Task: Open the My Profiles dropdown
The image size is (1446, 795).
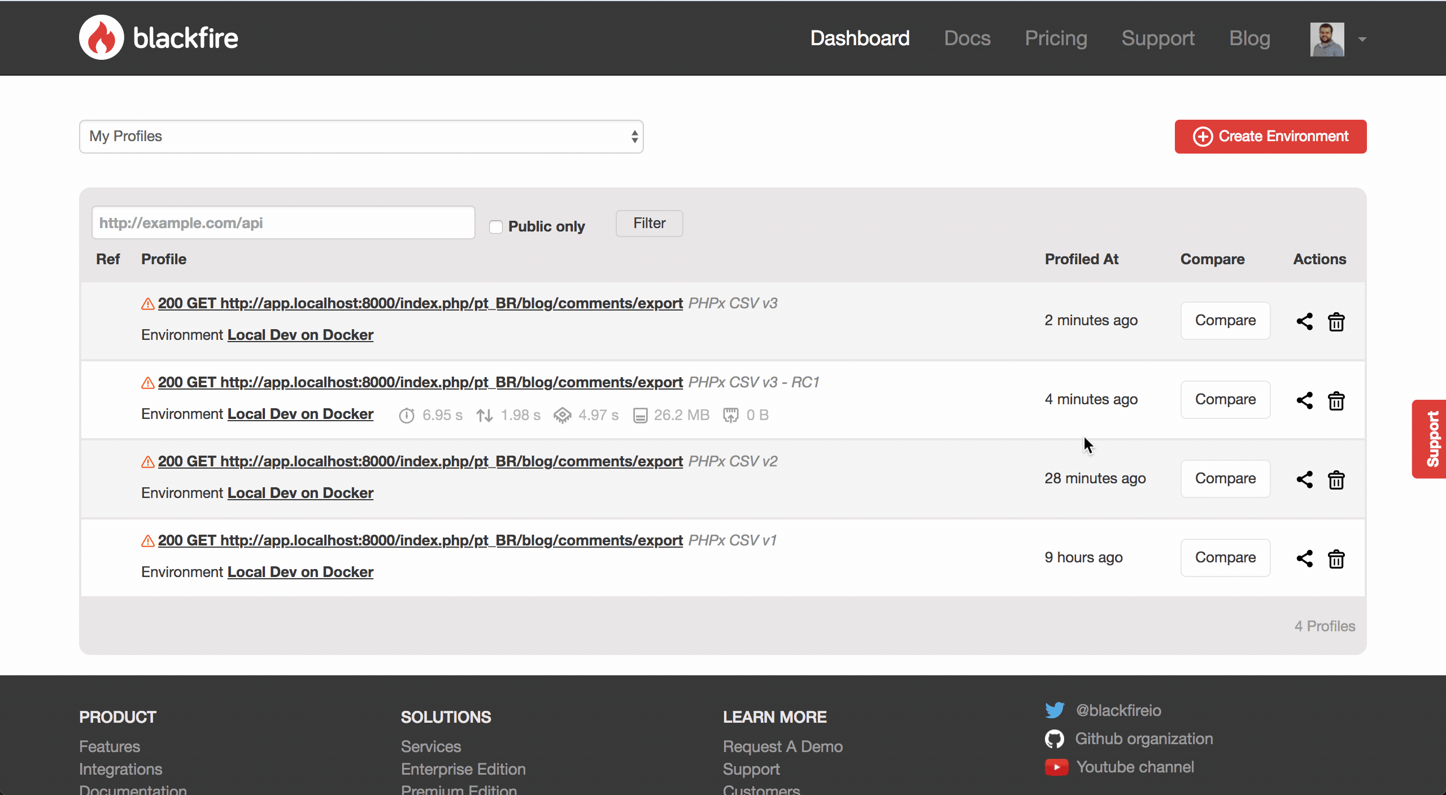Action: [x=361, y=137]
